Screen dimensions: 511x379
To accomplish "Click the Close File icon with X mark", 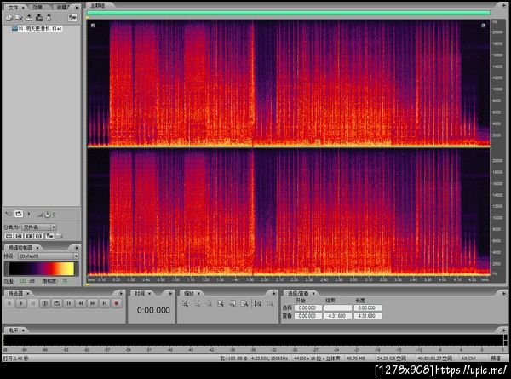I will click(20, 18).
